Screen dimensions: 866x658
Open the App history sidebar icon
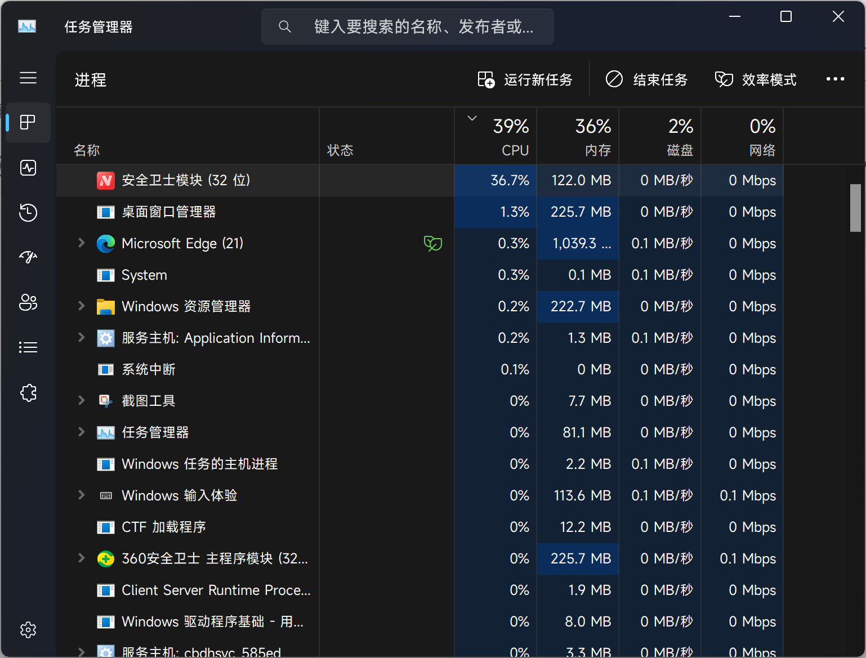(x=28, y=212)
